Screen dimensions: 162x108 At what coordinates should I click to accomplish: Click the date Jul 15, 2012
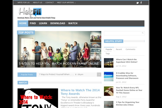tap(121, 66)
